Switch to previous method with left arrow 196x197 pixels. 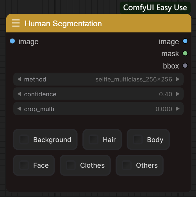pos(19,79)
